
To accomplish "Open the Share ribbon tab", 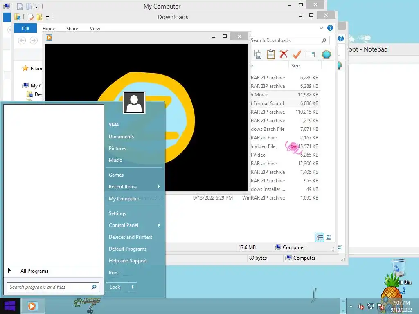I will click(x=72, y=29).
